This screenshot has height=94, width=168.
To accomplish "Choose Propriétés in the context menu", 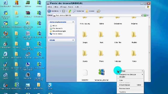I will point(130,92).
